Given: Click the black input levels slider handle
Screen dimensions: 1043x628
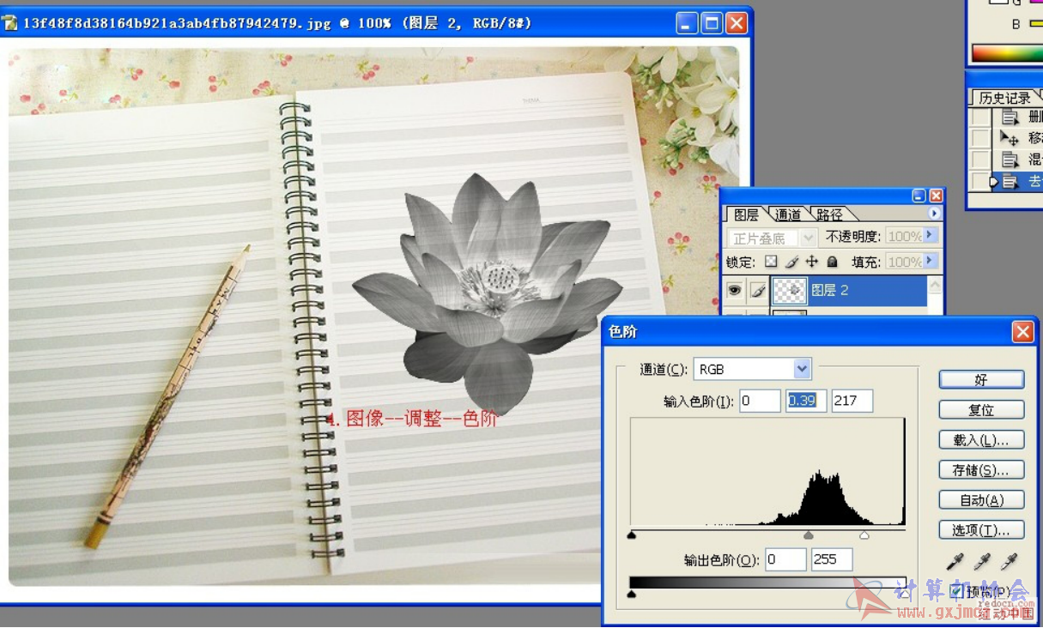Looking at the screenshot, I should pyautogui.click(x=632, y=535).
